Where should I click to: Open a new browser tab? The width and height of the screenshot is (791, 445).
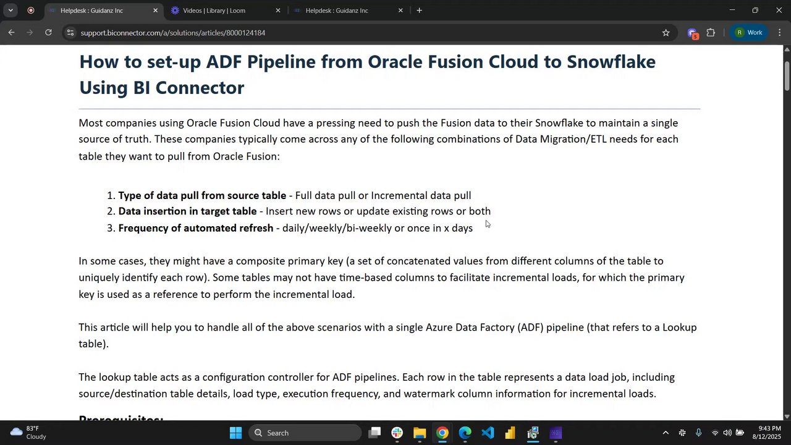tap(419, 11)
